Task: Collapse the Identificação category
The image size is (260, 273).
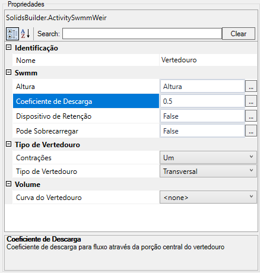Action: click(8, 47)
